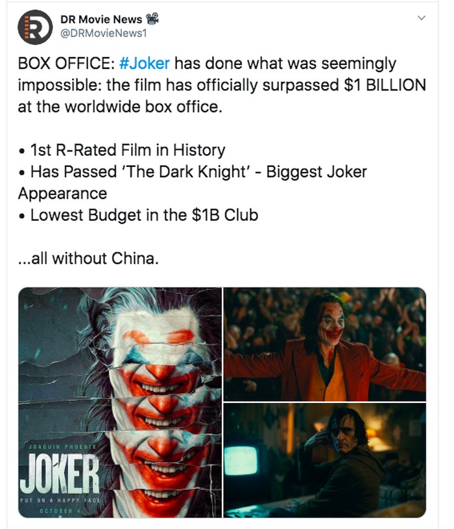
Task: Open the photo of man on phone
Action: 325,461
